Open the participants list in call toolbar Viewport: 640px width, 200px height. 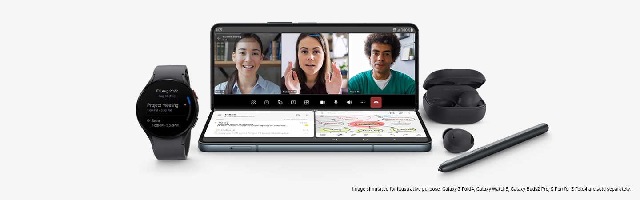pyautogui.click(x=253, y=102)
